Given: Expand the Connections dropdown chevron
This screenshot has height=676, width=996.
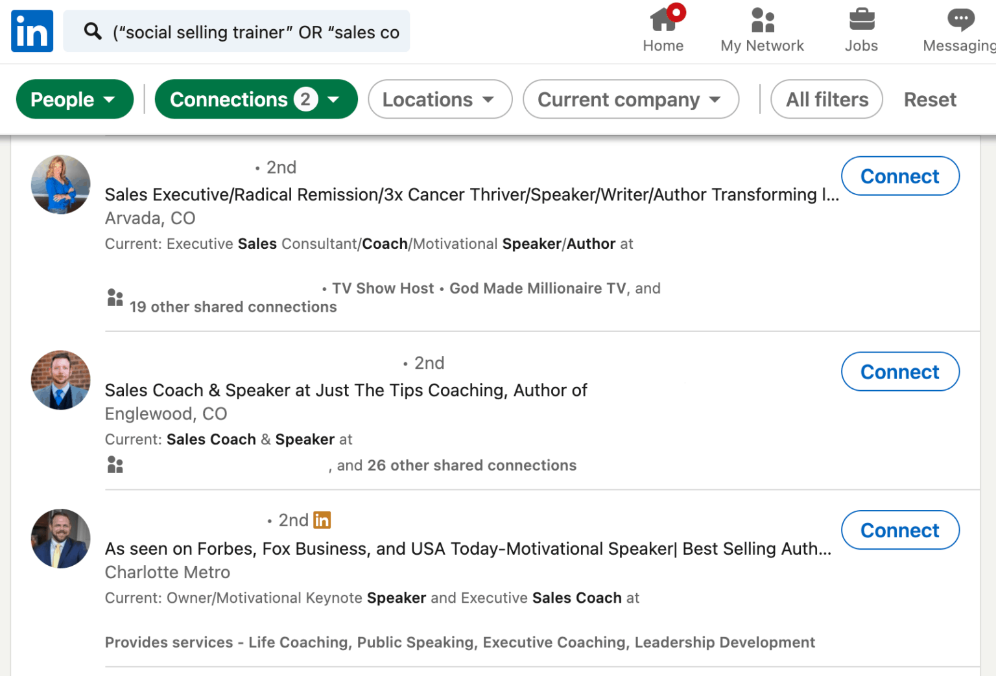Looking at the screenshot, I should pyautogui.click(x=333, y=99).
